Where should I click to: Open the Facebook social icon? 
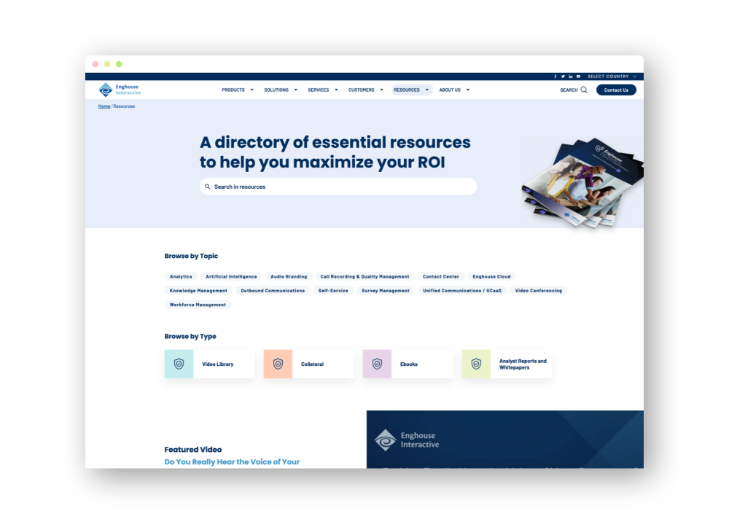[555, 77]
